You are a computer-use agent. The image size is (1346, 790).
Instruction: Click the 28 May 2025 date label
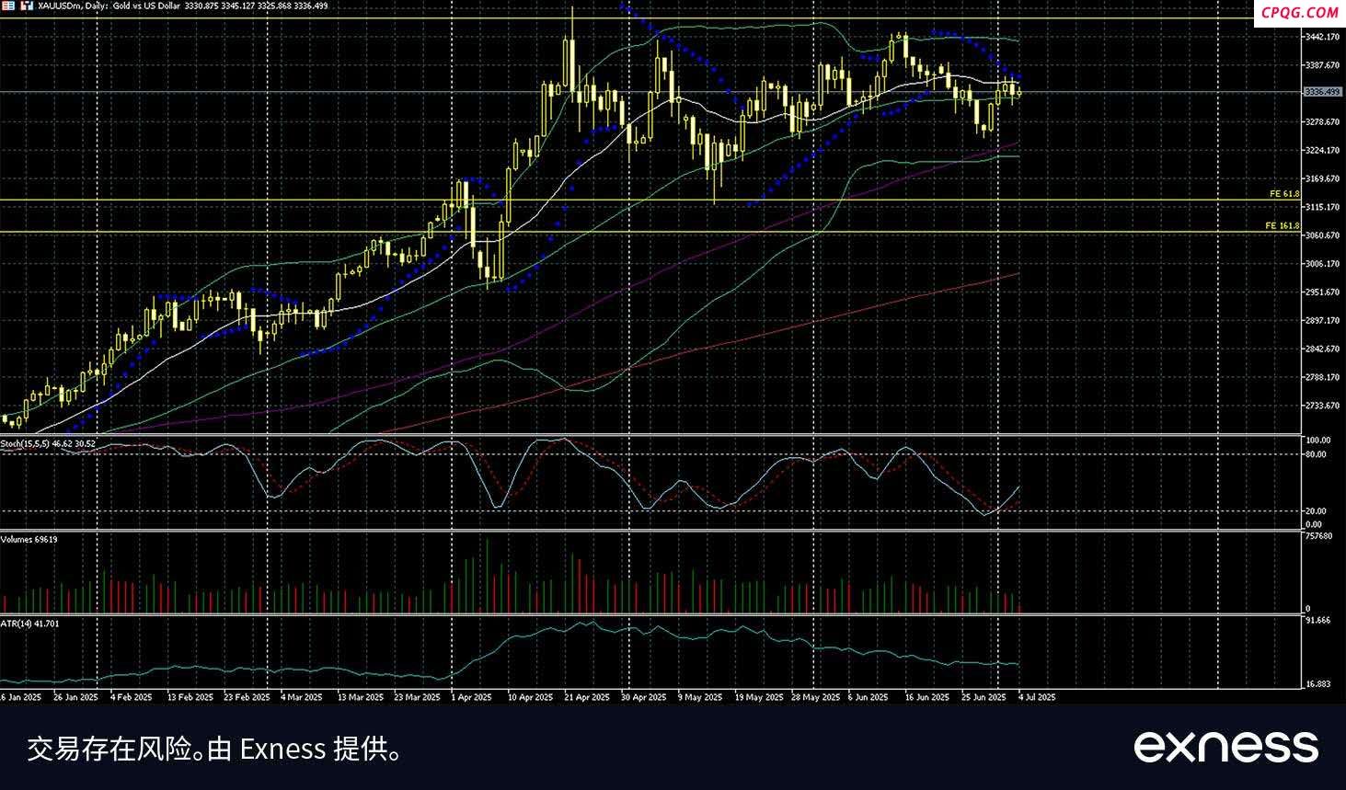coord(814,697)
